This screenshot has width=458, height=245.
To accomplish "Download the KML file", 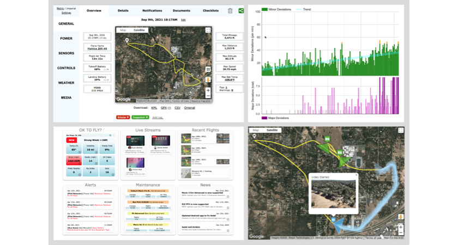I will (154, 108).
